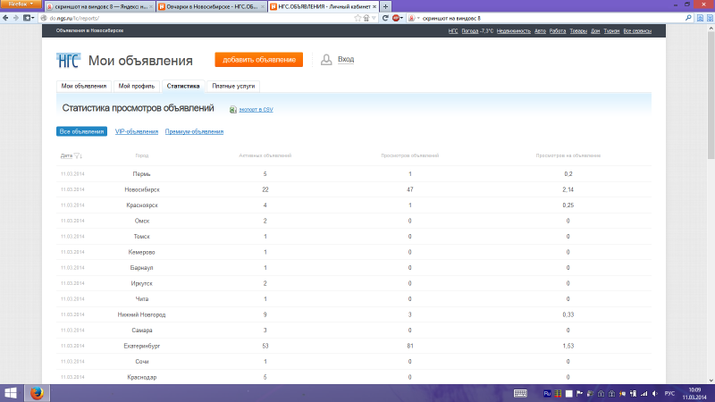Go forward with the browser forward arrow
715x402 pixels.
[15, 18]
